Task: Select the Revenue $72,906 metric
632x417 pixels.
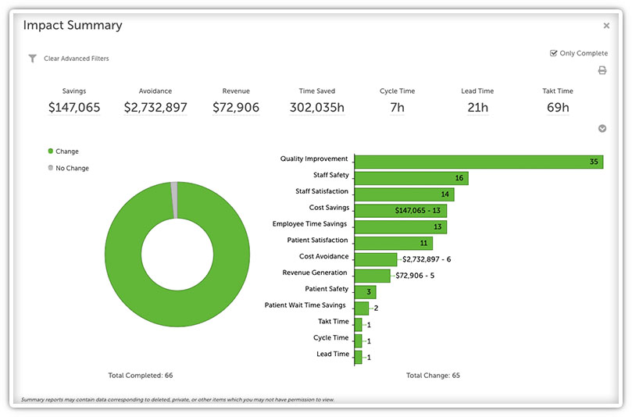Action: (236, 108)
